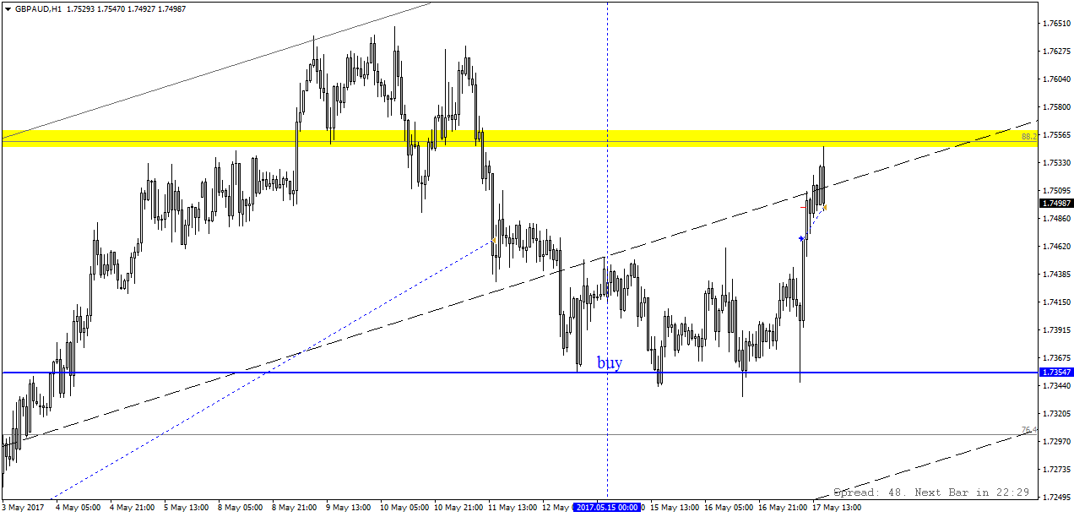Click the 1.72495 price scale value
Screen dimensions: 1074x517
tap(1057, 498)
